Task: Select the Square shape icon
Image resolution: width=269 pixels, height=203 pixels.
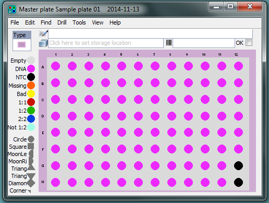Action: tap(31, 146)
